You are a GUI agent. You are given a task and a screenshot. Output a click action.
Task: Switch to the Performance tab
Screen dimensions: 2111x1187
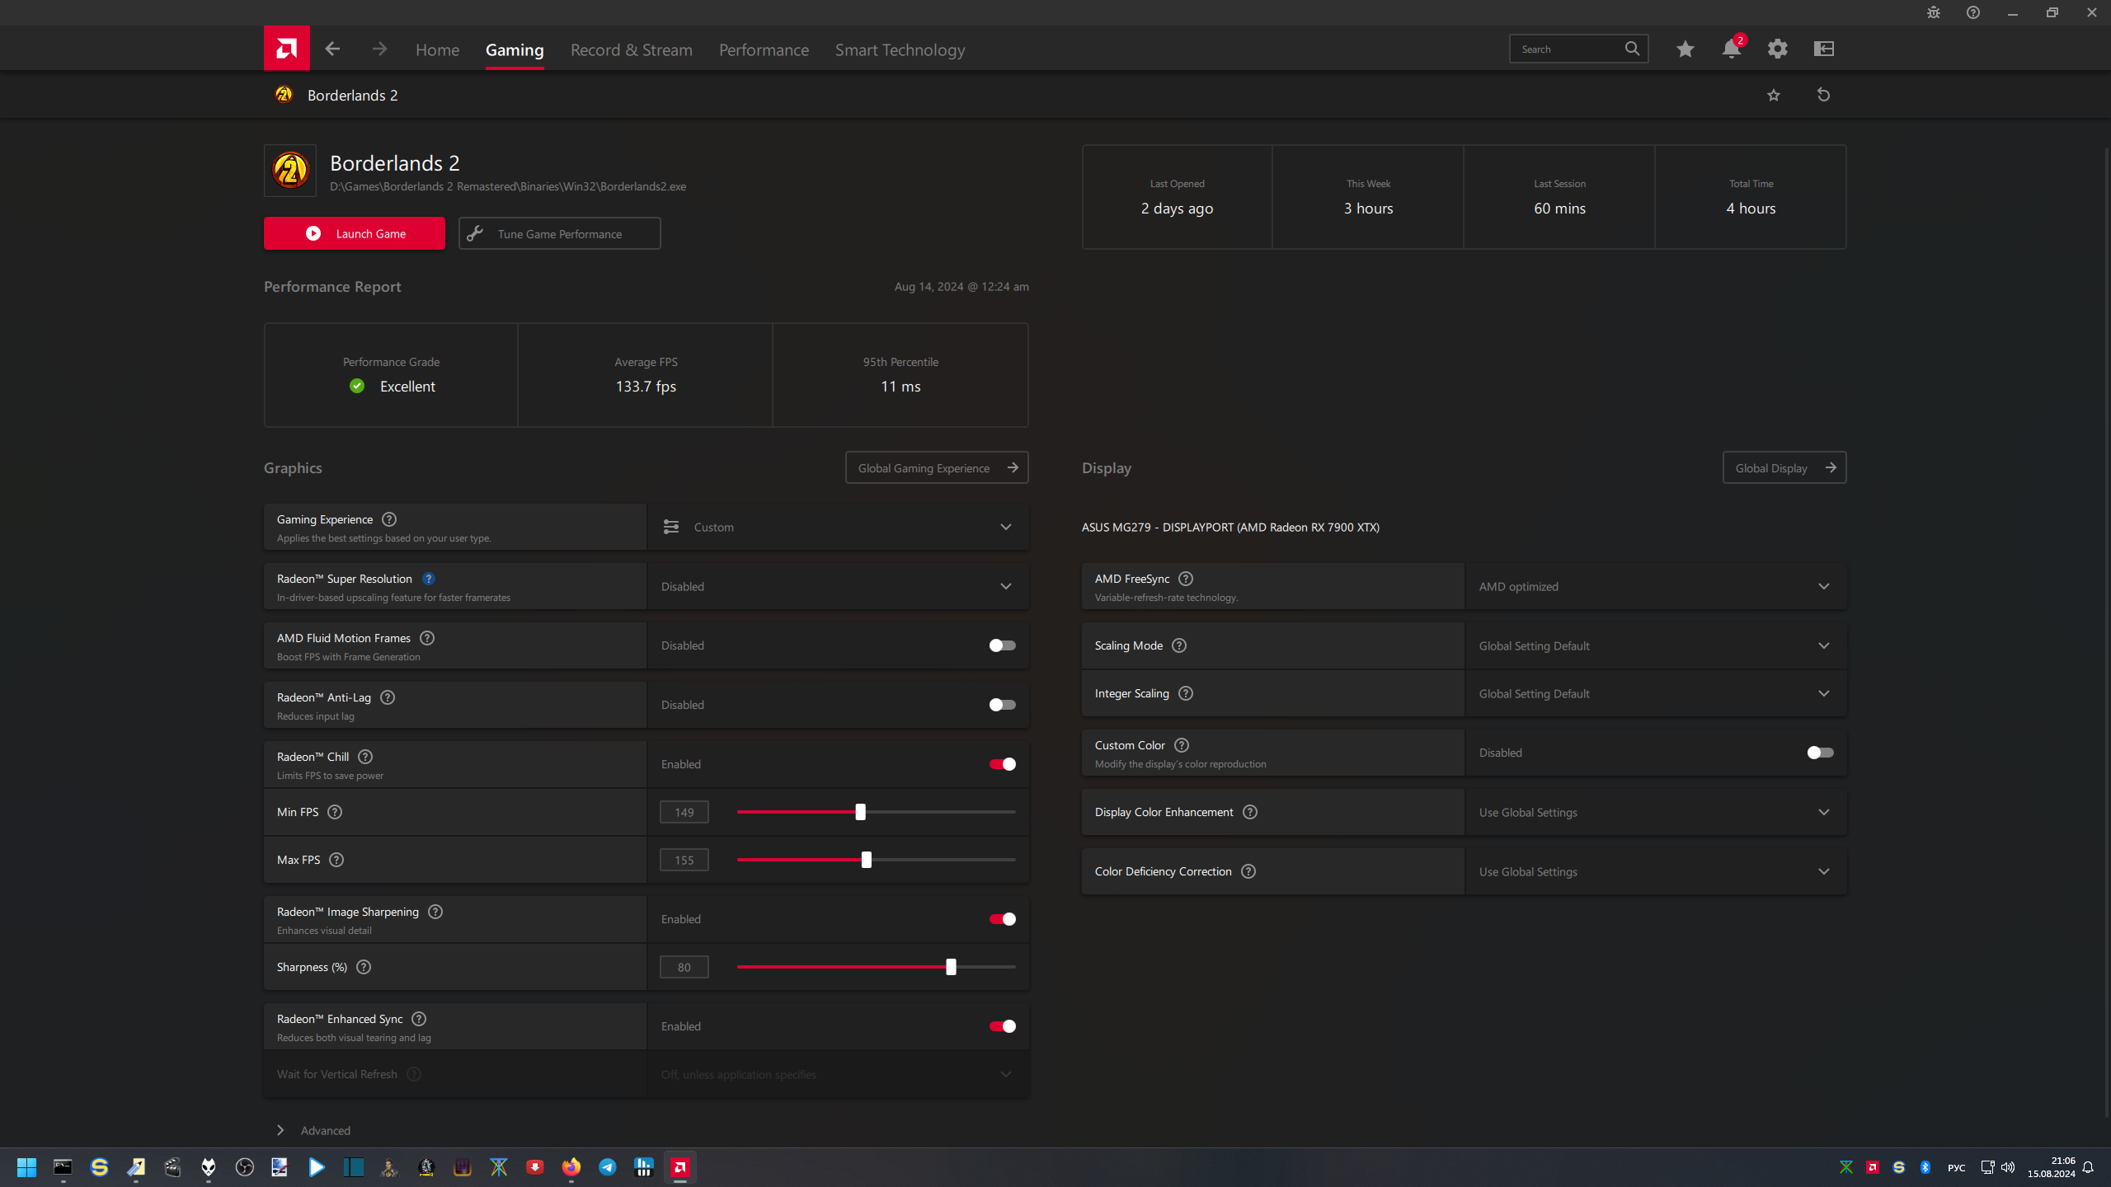pos(764,50)
